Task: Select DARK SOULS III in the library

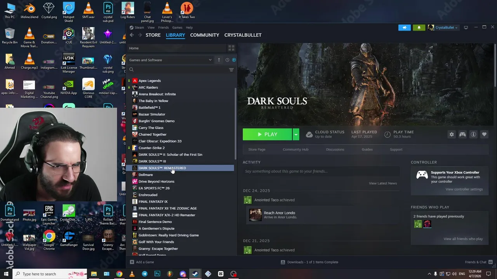Action: pyautogui.click(x=152, y=161)
